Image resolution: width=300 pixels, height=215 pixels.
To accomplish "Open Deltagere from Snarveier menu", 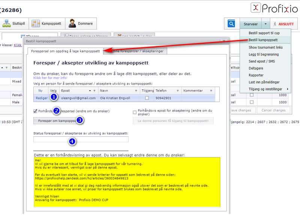I will click(256, 68).
